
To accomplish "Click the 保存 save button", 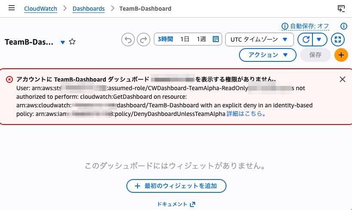I will (315, 55).
